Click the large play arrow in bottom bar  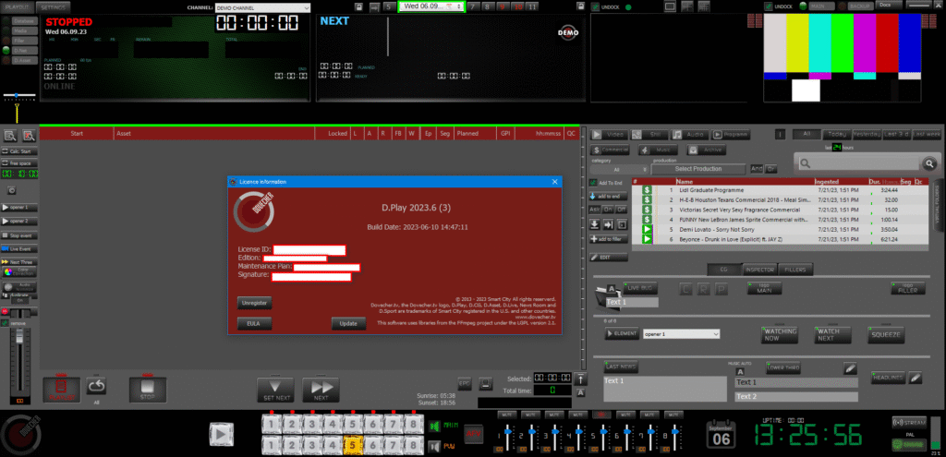(x=221, y=434)
